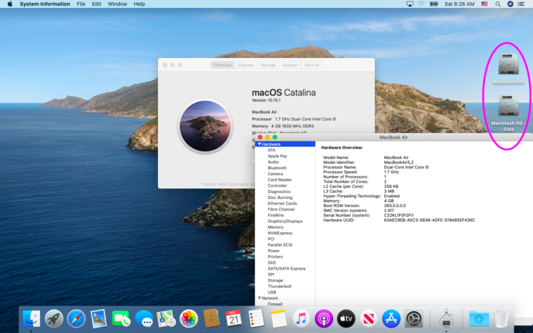
Task: Click the battery status icon
Action: tap(434, 4)
